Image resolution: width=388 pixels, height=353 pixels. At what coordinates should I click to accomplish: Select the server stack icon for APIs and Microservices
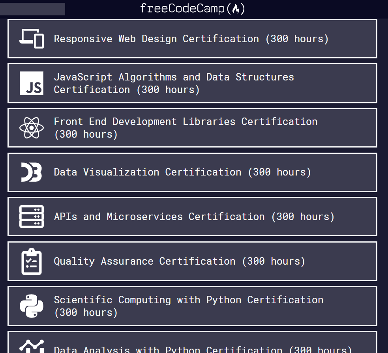(31, 217)
